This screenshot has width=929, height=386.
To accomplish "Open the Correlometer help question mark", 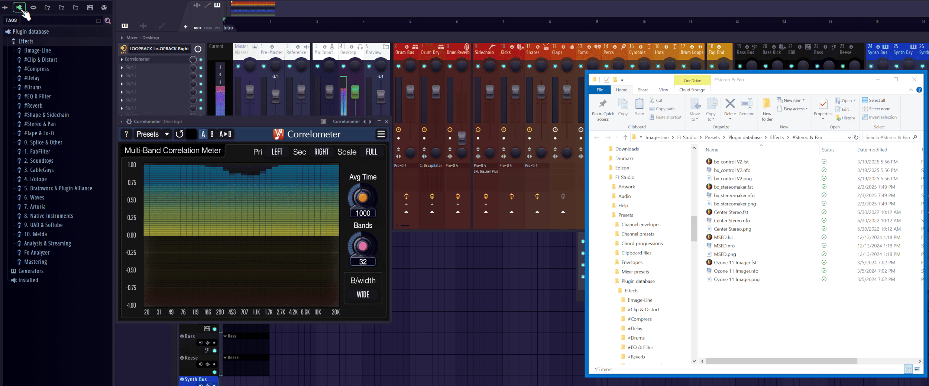I will (126, 134).
